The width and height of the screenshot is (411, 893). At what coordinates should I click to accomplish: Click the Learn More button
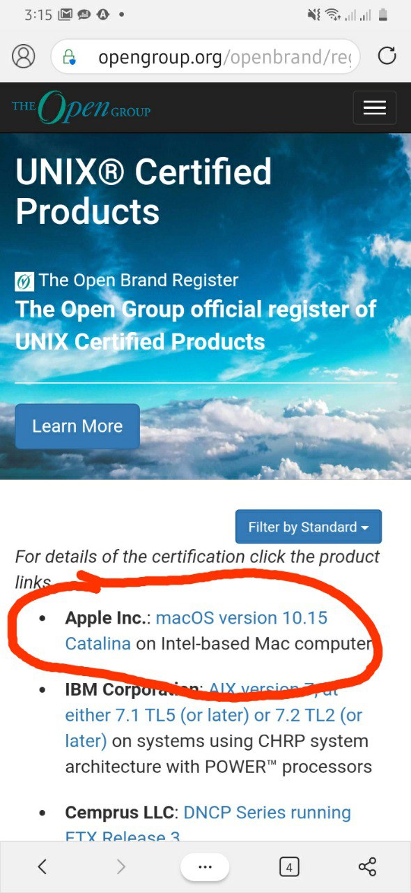coord(77,426)
